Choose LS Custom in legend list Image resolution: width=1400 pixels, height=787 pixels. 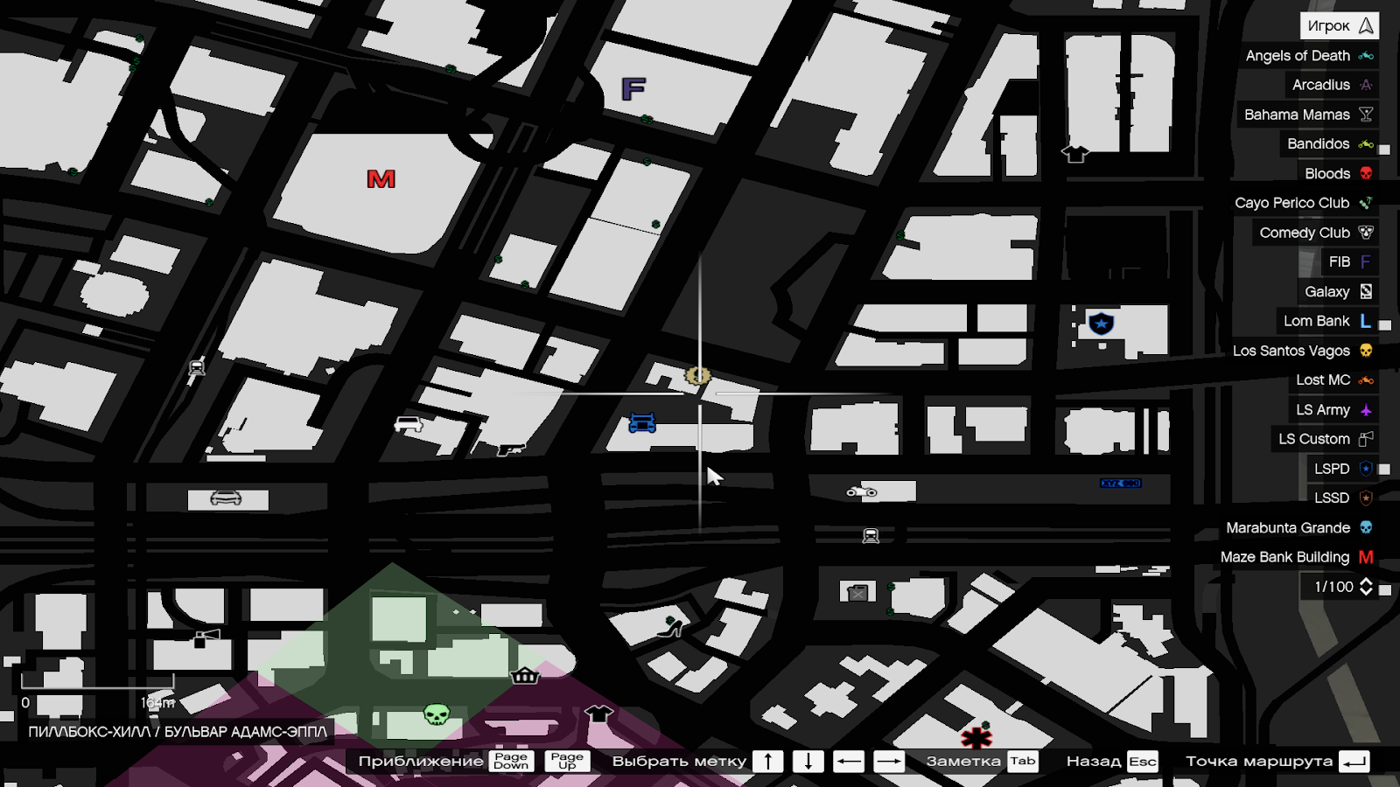click(1325, 439)
